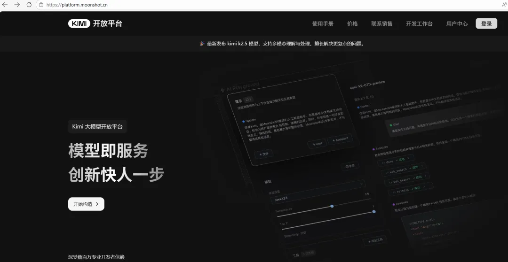
Task: Open the kimi k2.5 release announcement banner
Action: (282, 44)
